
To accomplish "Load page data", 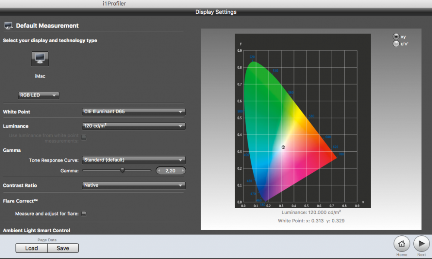I will [x=32, y=248].
